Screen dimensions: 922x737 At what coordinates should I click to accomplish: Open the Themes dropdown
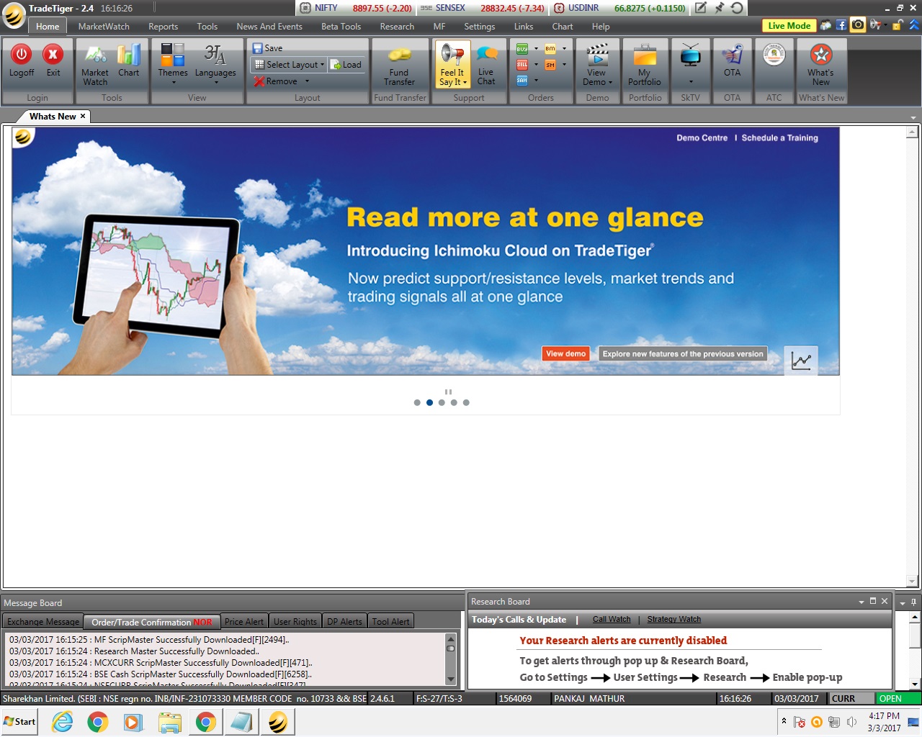(173, 63)
